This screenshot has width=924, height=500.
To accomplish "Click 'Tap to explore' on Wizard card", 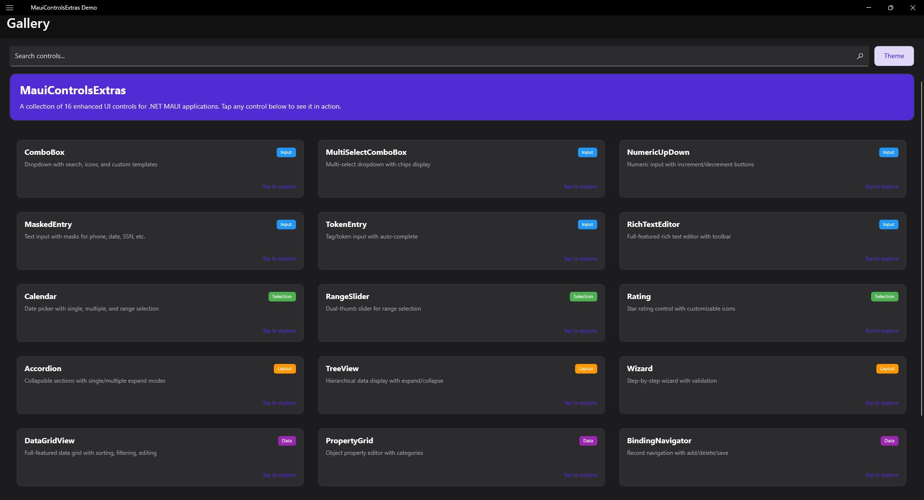I will pyautogui.click(x=882, y=403).
